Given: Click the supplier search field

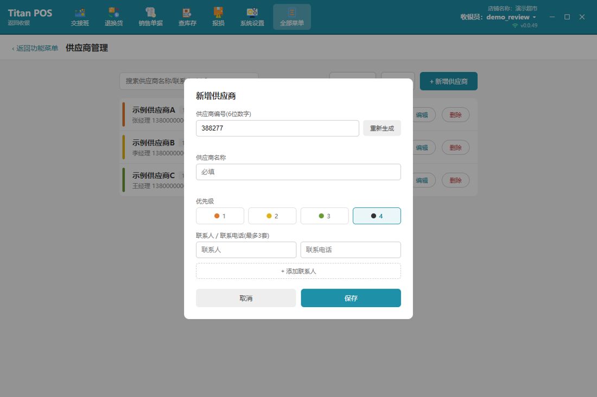Looking at the screenshot, I should 189,81.
